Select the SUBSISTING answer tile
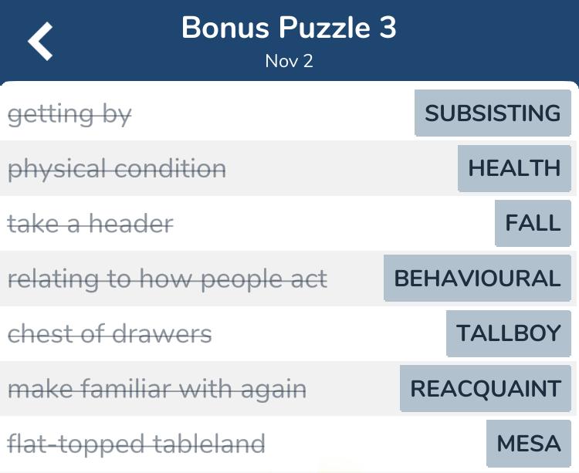This screenshot has height=473, width=579. [493, 113]
